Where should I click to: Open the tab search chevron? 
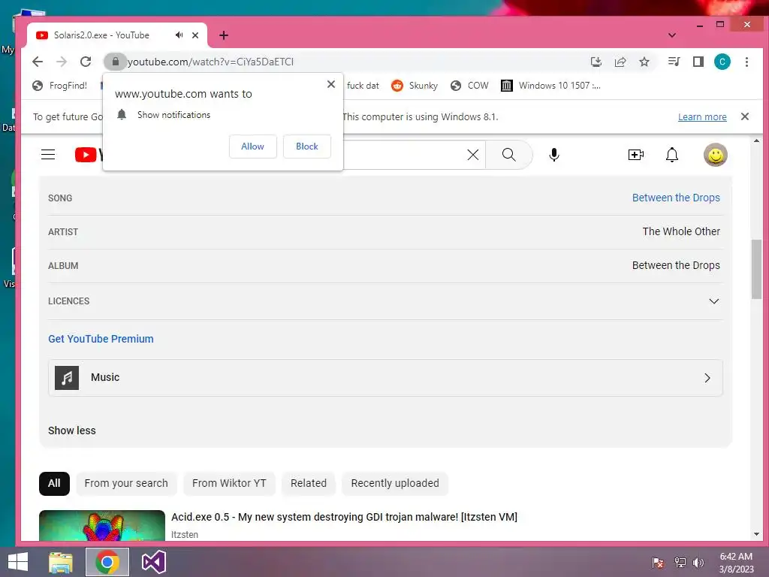point(672,35)
